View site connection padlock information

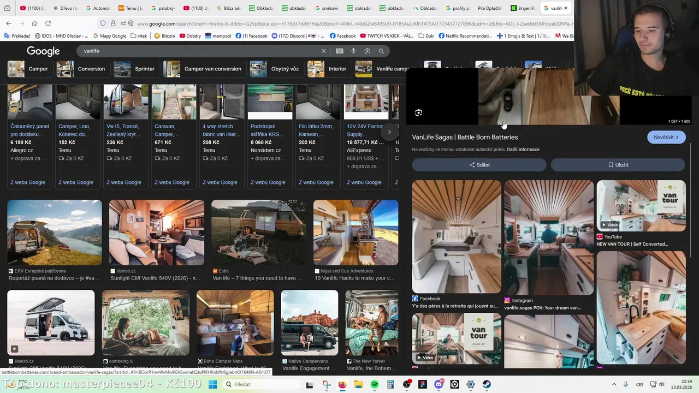113,23
